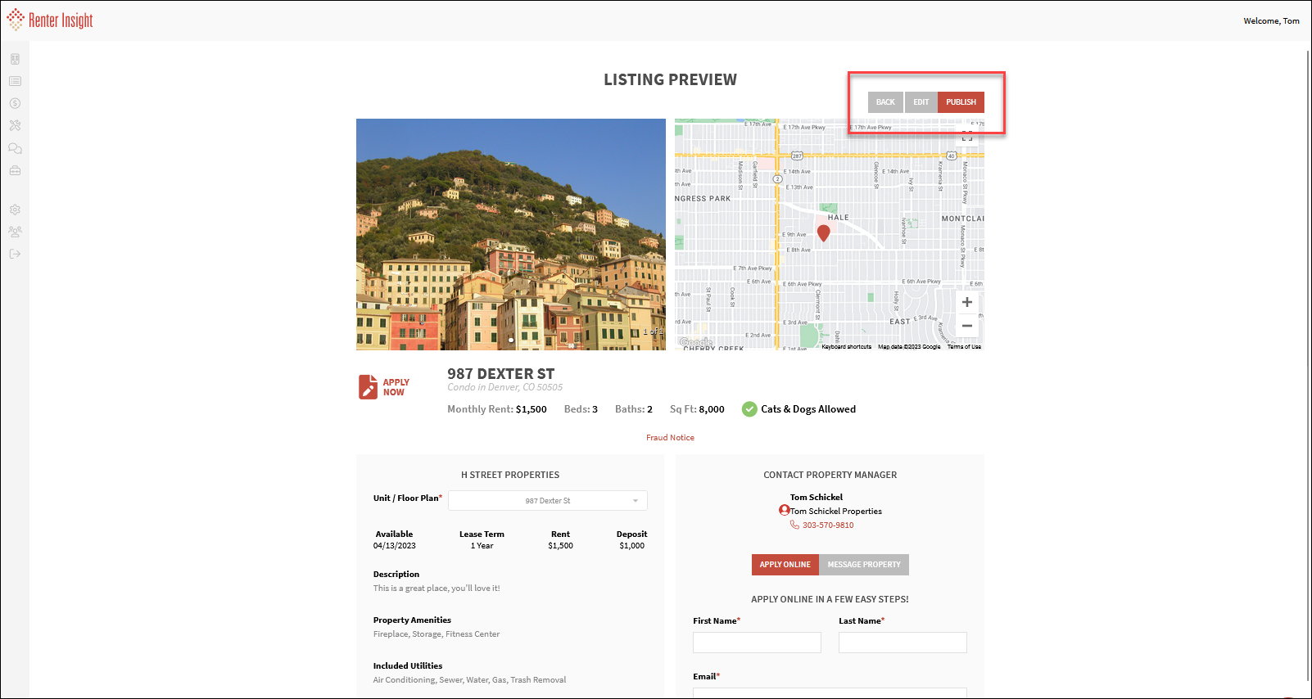Click the 987 DEXTER ST heading

[500, 374]
